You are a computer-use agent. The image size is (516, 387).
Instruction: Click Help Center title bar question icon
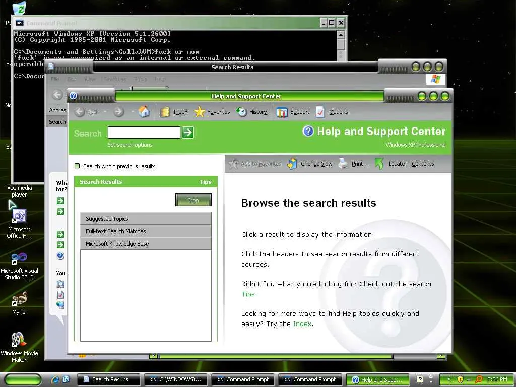73,95
